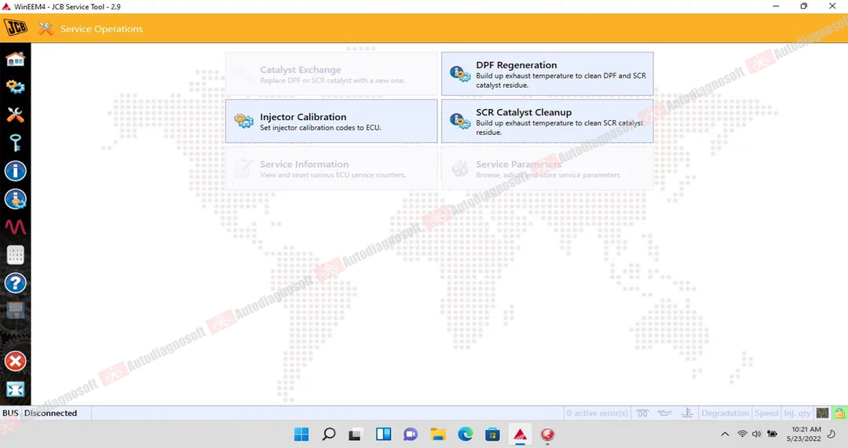Click the greyed Service Parameters tile
Screen dimensions: 848x448
[x=547, y=168]
